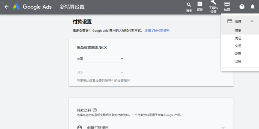Screen dimensions: 259x129
Task: Click the person icon beside 创建付款资料
Action: pyautogui.click(x=80, y=128)
